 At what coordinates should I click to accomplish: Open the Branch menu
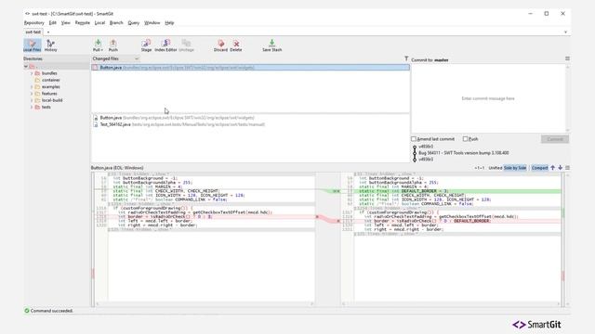(x=116, y=22)
